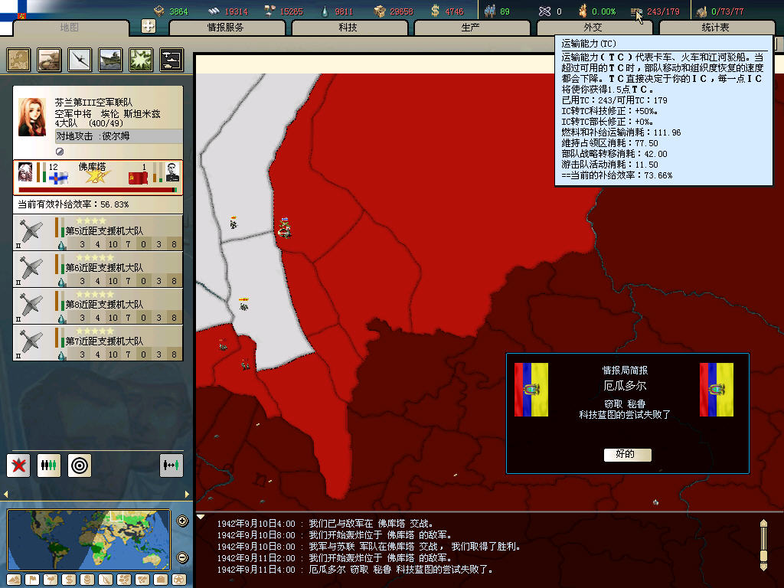This screenshot has height=588, width=784.
Task: Select the area map mode icon
Action: pos(142,580)
